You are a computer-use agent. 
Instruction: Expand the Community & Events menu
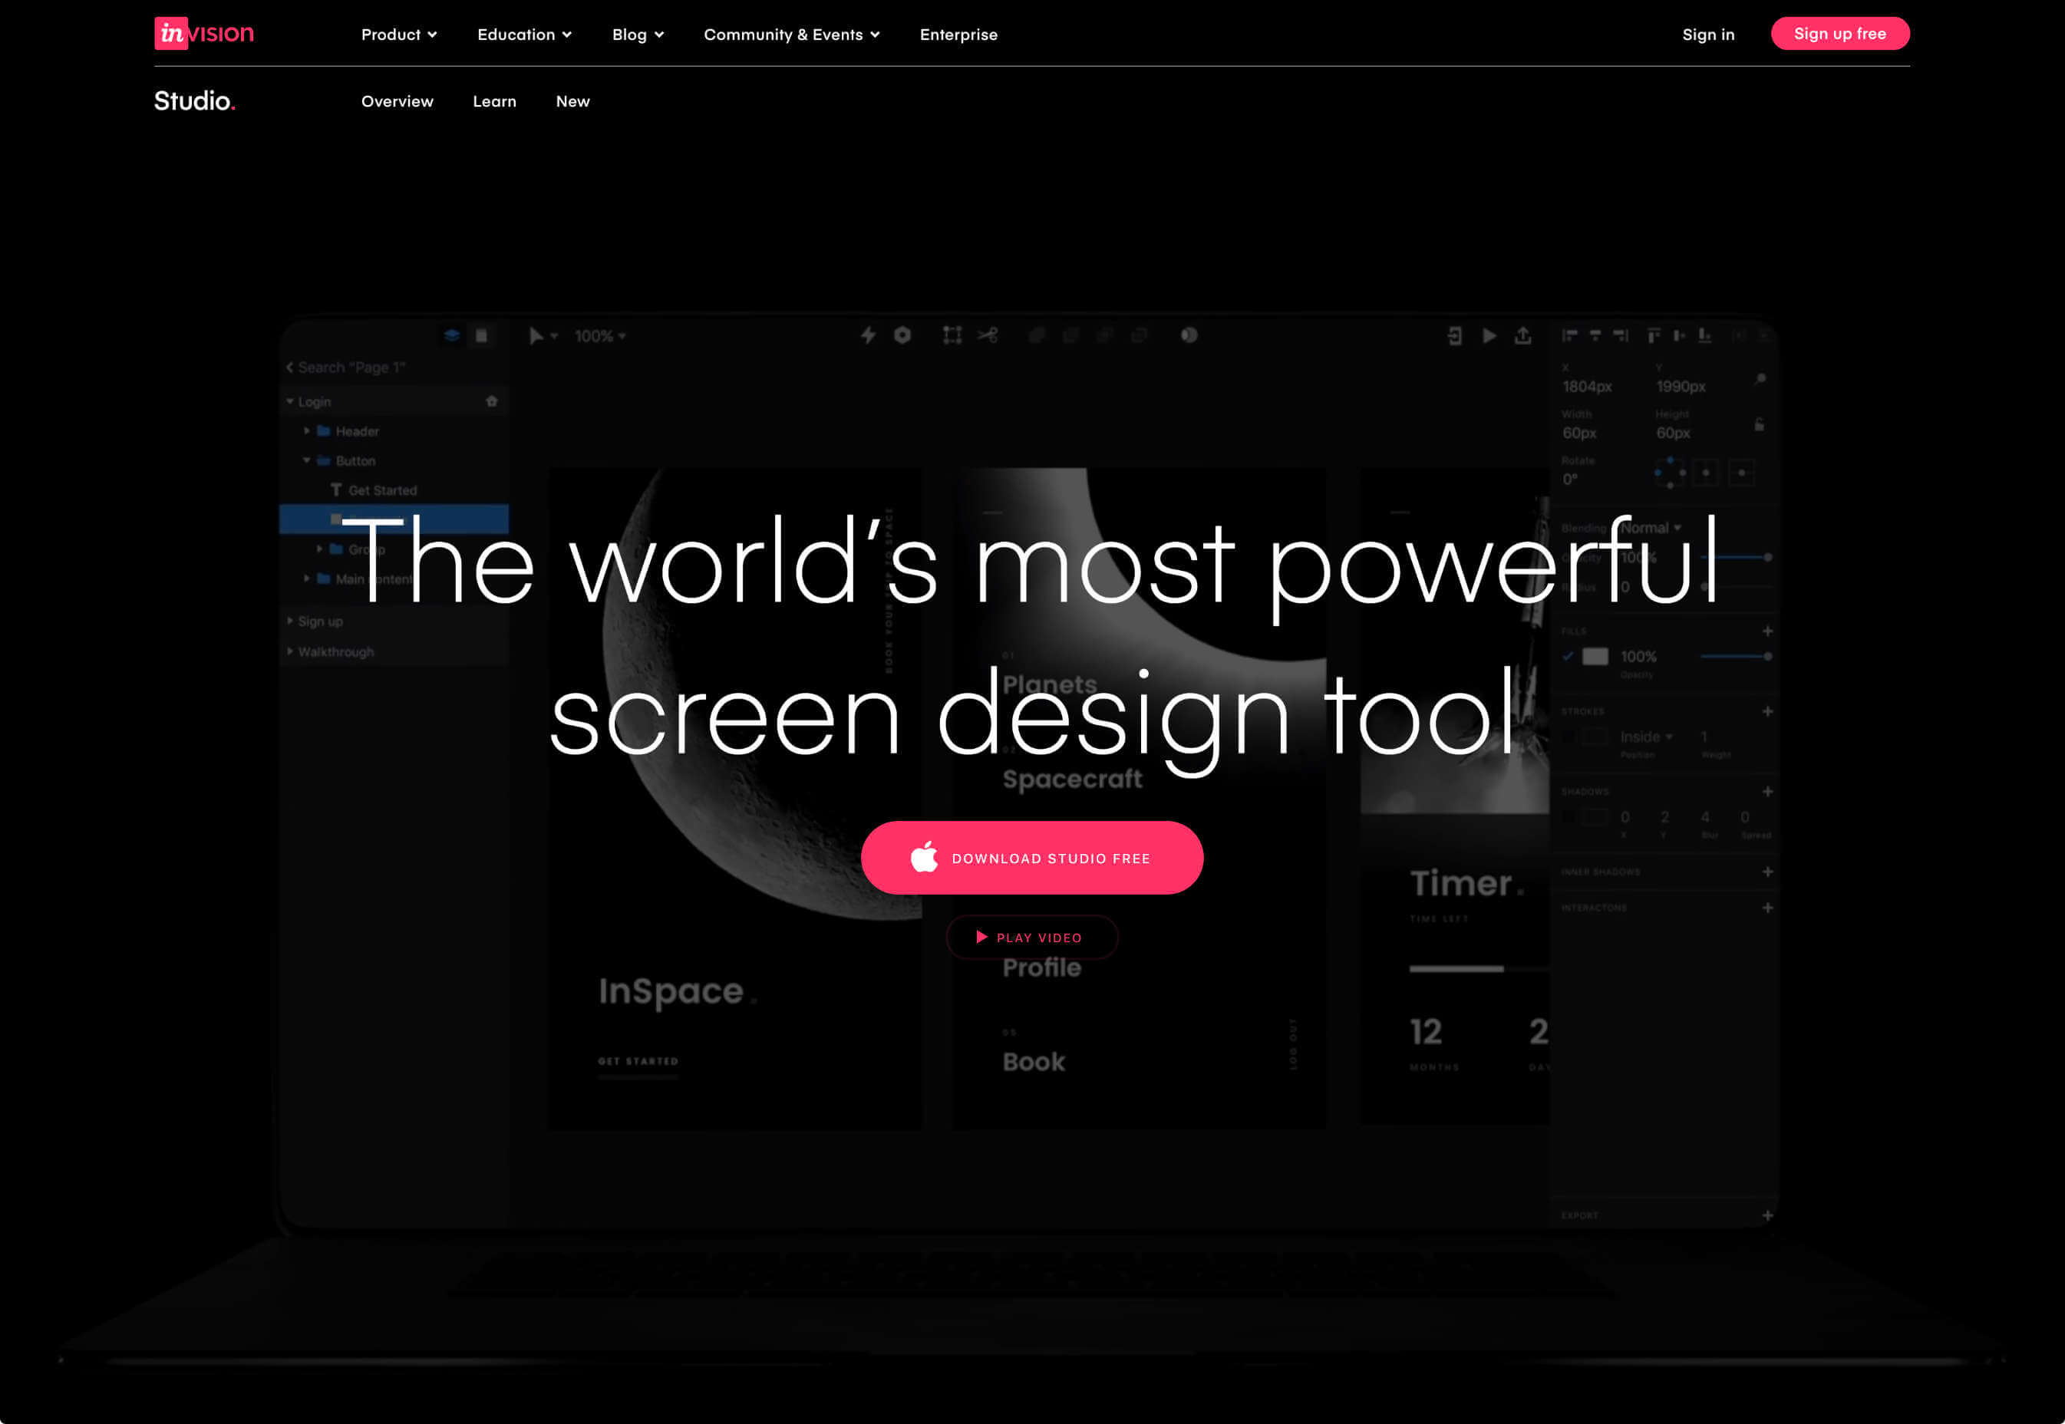pos(792,35)
